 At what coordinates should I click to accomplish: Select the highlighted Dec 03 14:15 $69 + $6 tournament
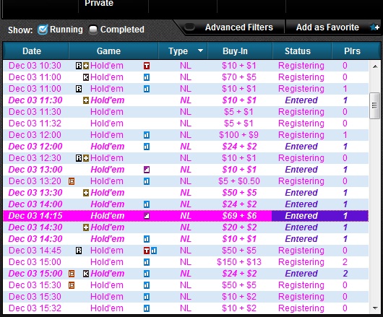click(x=186, y=216)
